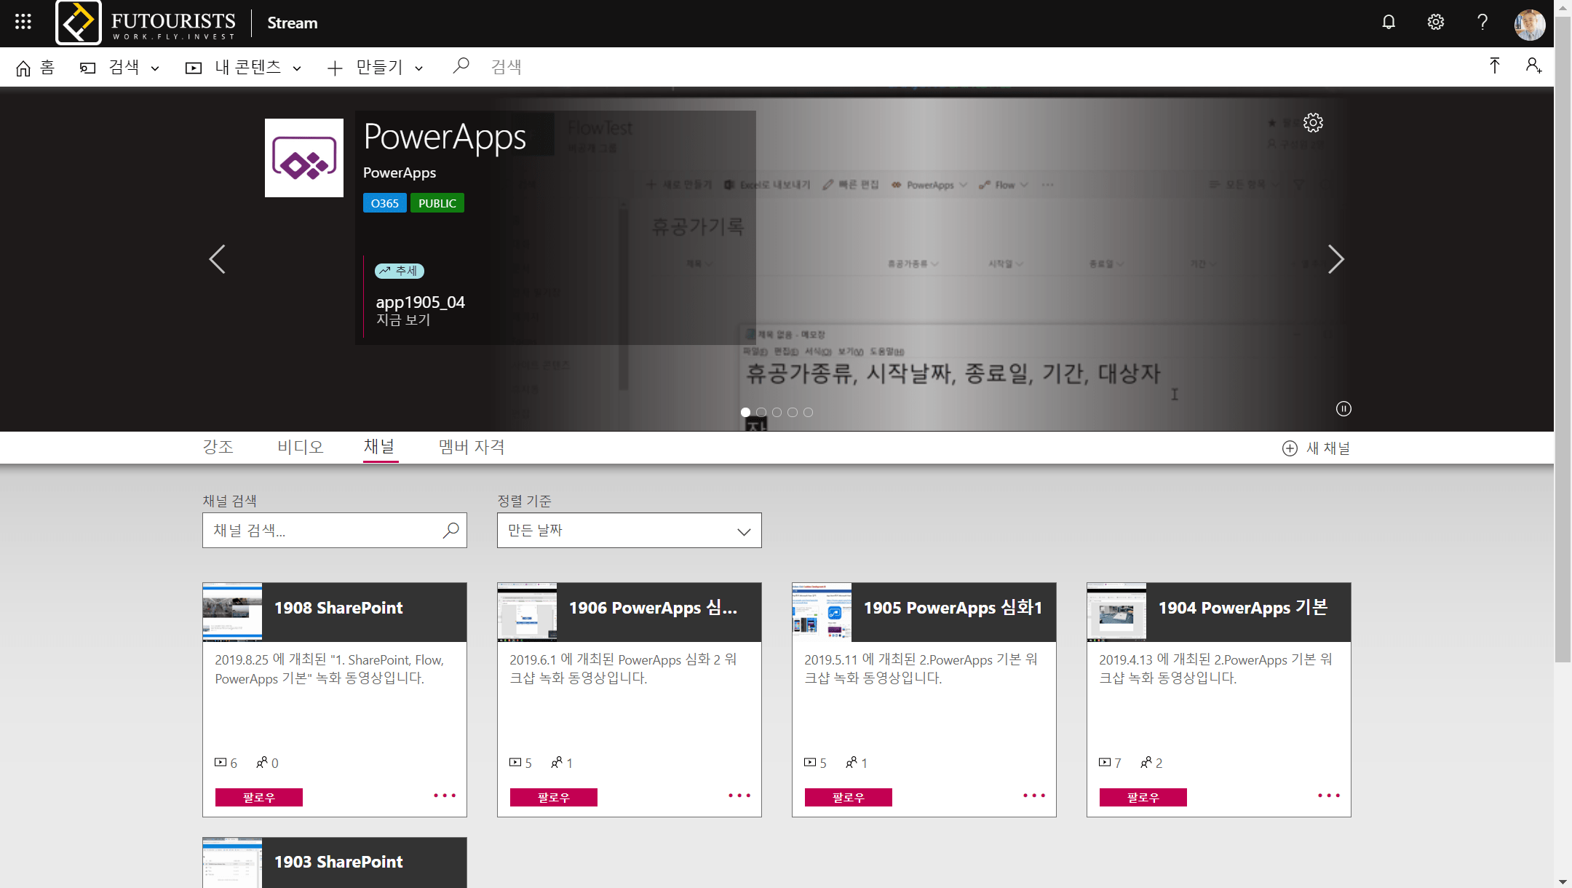Click the header settings gear icon
The image size is (1572, 888).
click(x=1435, y=22)
